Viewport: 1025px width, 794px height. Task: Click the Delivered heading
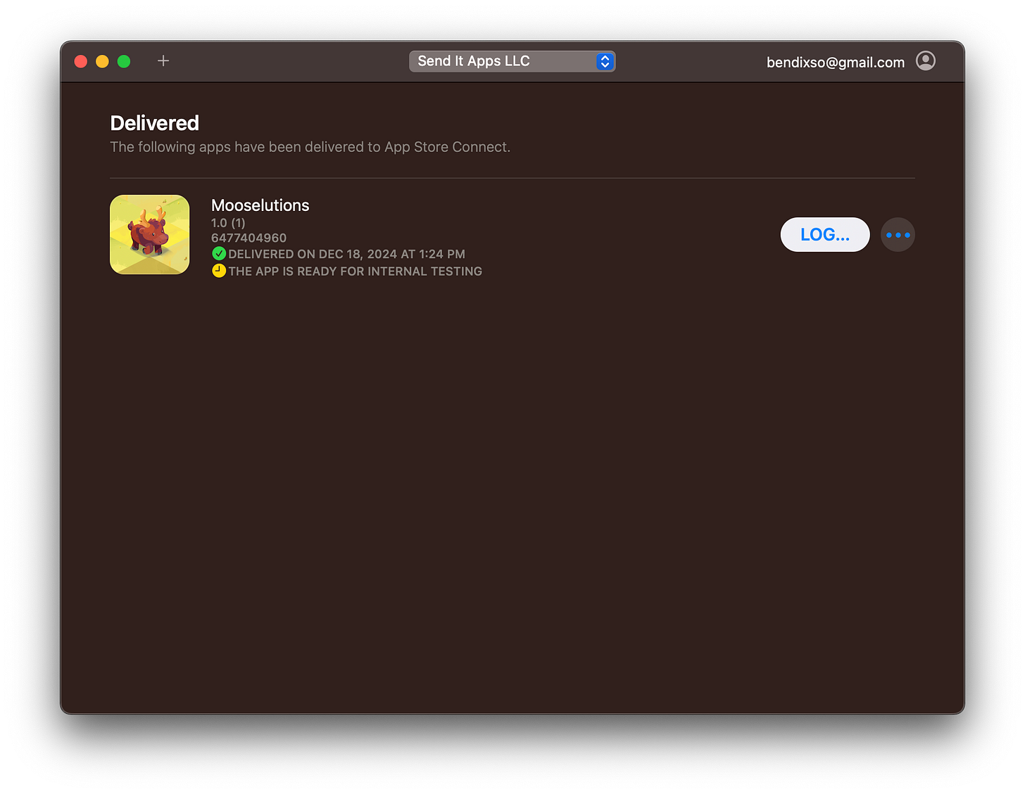(155, 123)
